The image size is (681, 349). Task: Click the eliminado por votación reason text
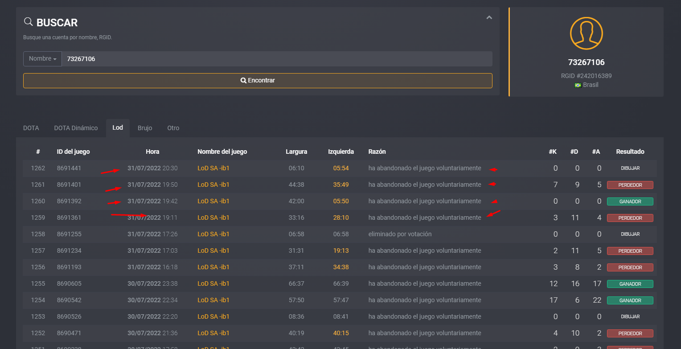pyautogui.click(x=400, y=234)
